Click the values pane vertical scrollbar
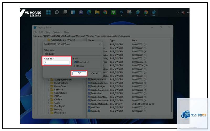Viewport: 210px width, 131px height. pos(171,96)
